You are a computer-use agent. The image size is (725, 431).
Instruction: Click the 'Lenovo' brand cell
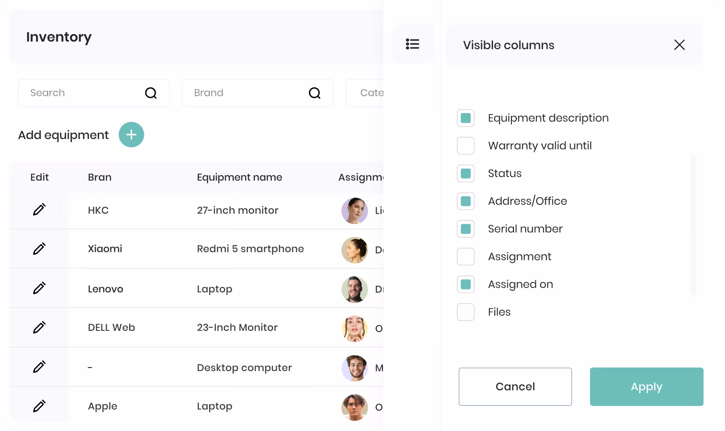105,289
